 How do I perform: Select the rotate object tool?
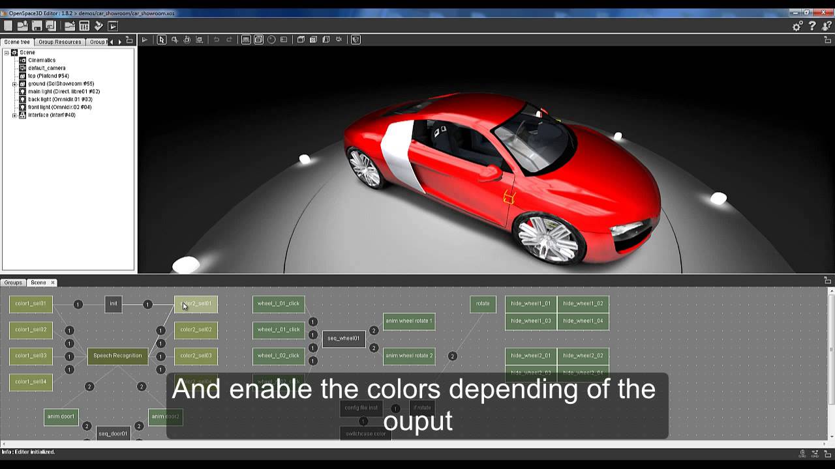click(x=187, y=40)
